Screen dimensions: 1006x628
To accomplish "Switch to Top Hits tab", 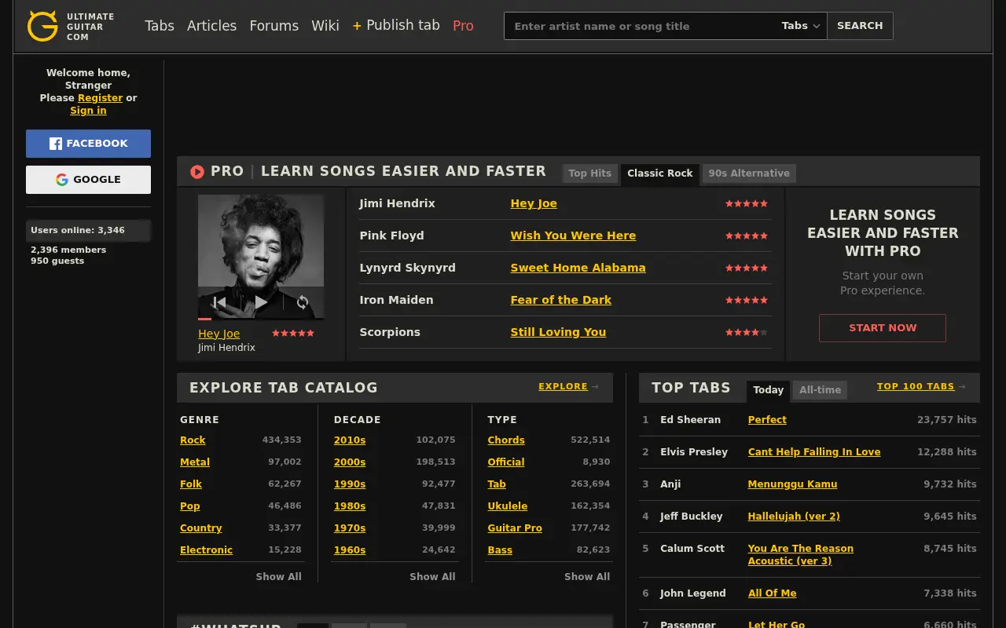I will (590, 173).
